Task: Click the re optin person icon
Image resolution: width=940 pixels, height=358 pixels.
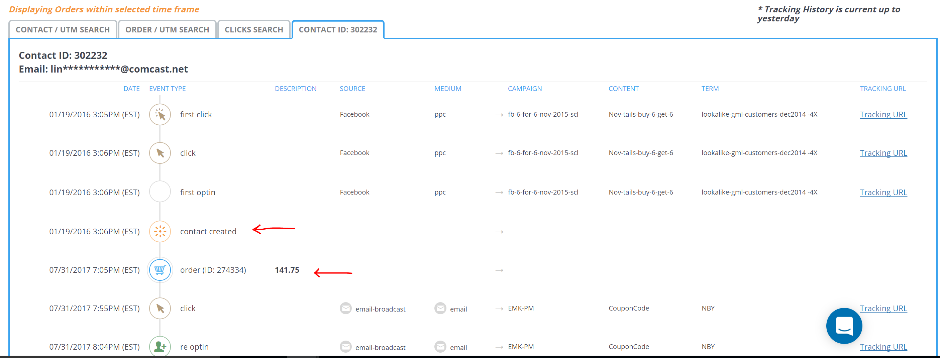Action: pyautogui.click(x=160, y=346)
